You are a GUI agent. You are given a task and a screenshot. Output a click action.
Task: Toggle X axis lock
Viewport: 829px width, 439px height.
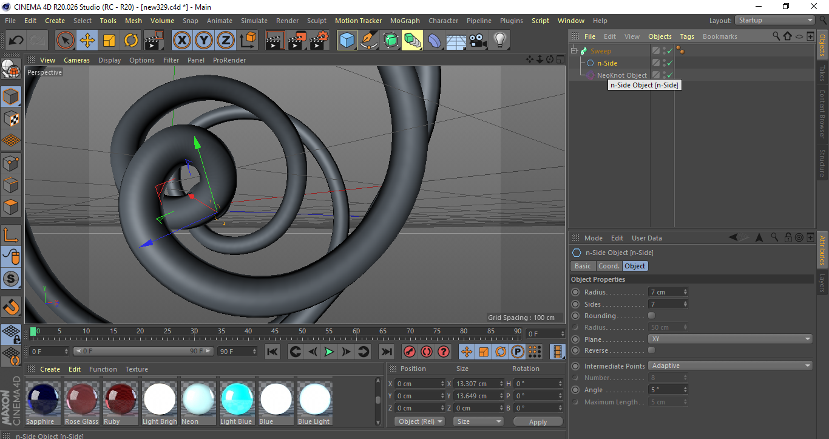(x=182, y=41)
